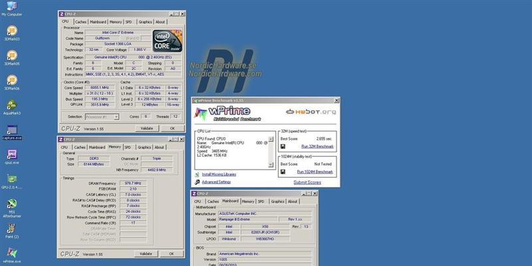532x266 pixels.
Task: Click the Submit Scores link
Action: pyautogui.click(x=307, y=182)
